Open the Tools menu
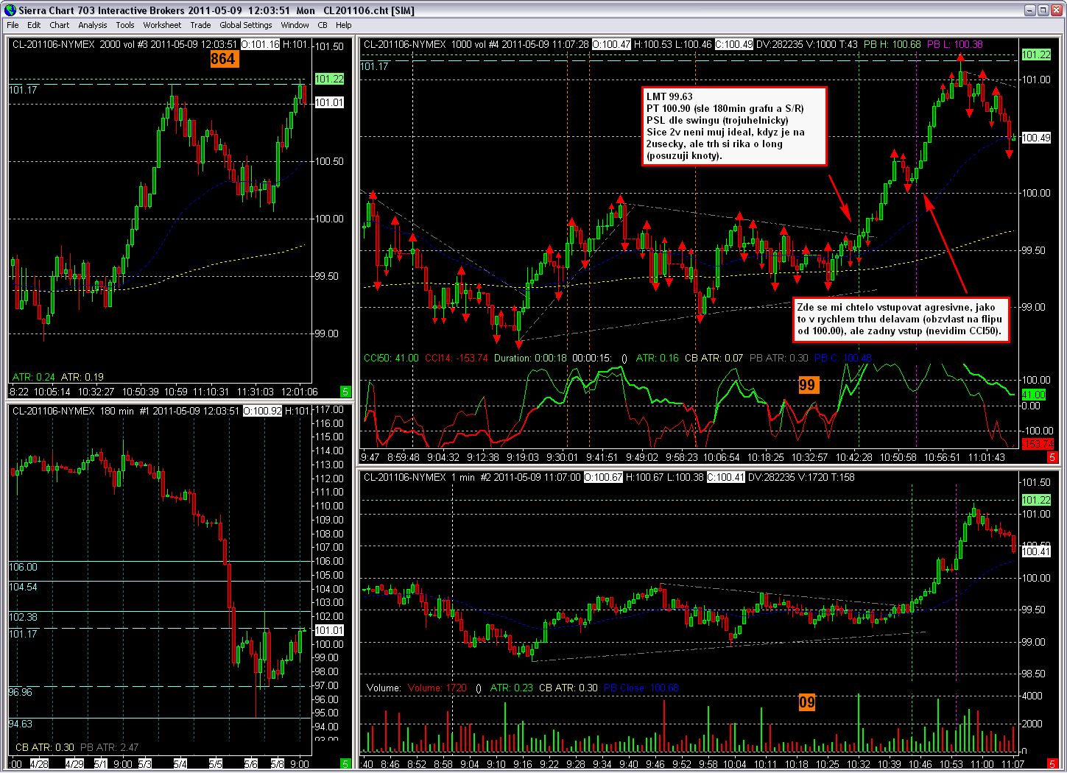Screen dimensions: 1067x773 pos(125,25)
